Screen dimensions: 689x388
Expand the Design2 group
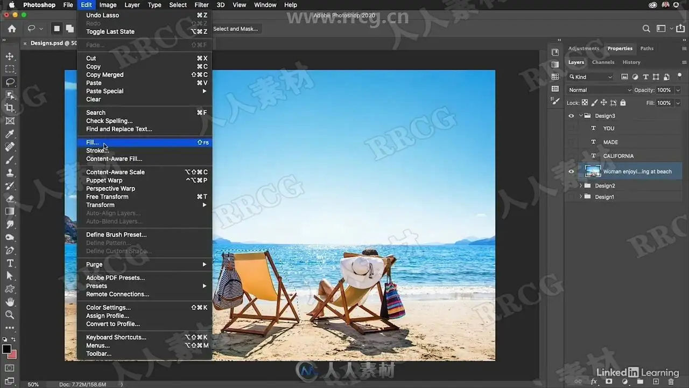coord(581,185)
